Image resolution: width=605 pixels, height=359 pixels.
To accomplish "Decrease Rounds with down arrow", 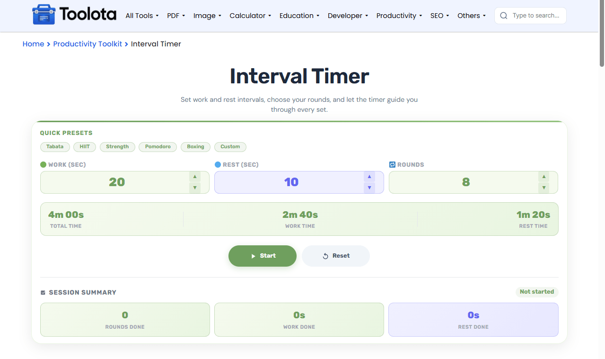I will [x=544, y=188].
